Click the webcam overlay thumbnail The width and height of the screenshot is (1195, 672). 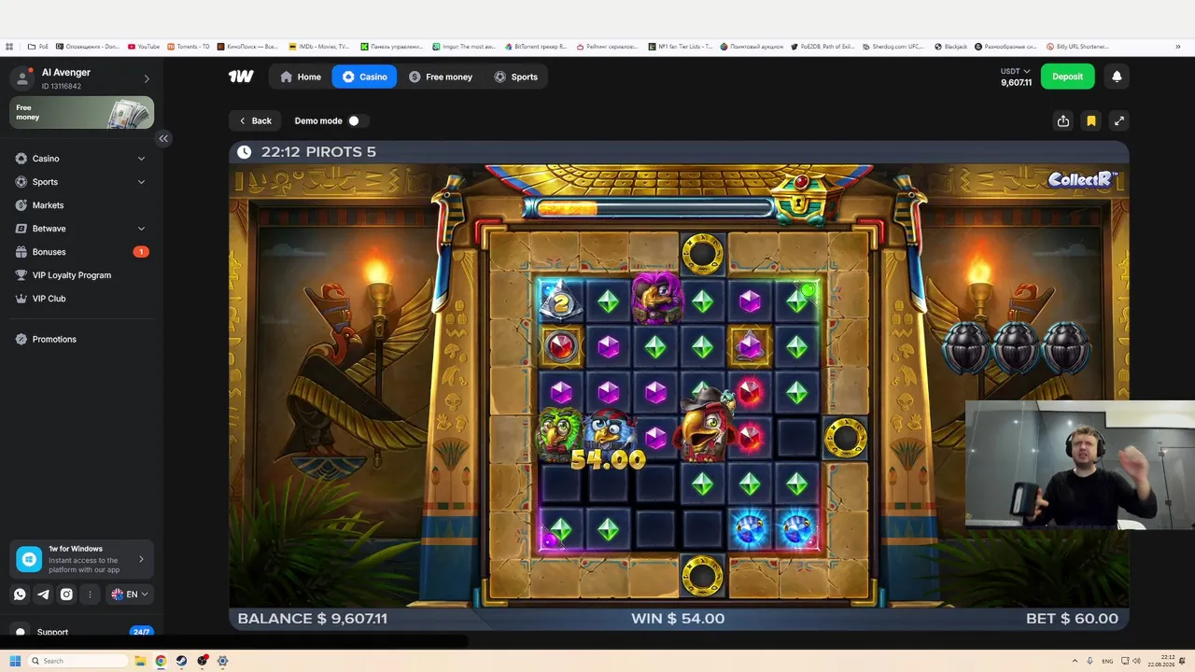coord(1080,465)
